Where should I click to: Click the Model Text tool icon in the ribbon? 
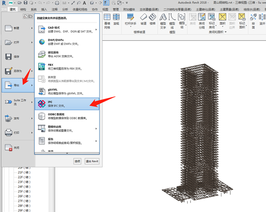tap(163, 17)
